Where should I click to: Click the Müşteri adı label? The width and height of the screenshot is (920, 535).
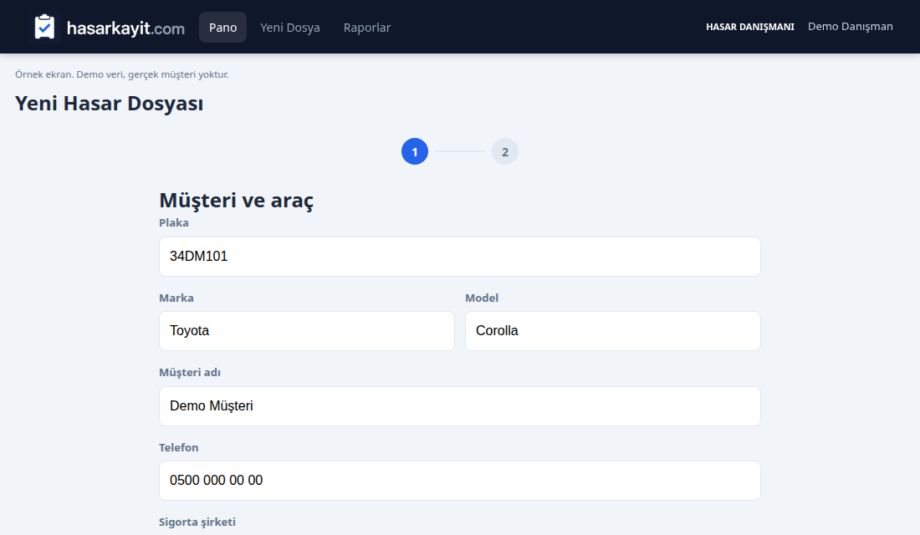click(x=190, y=373)
